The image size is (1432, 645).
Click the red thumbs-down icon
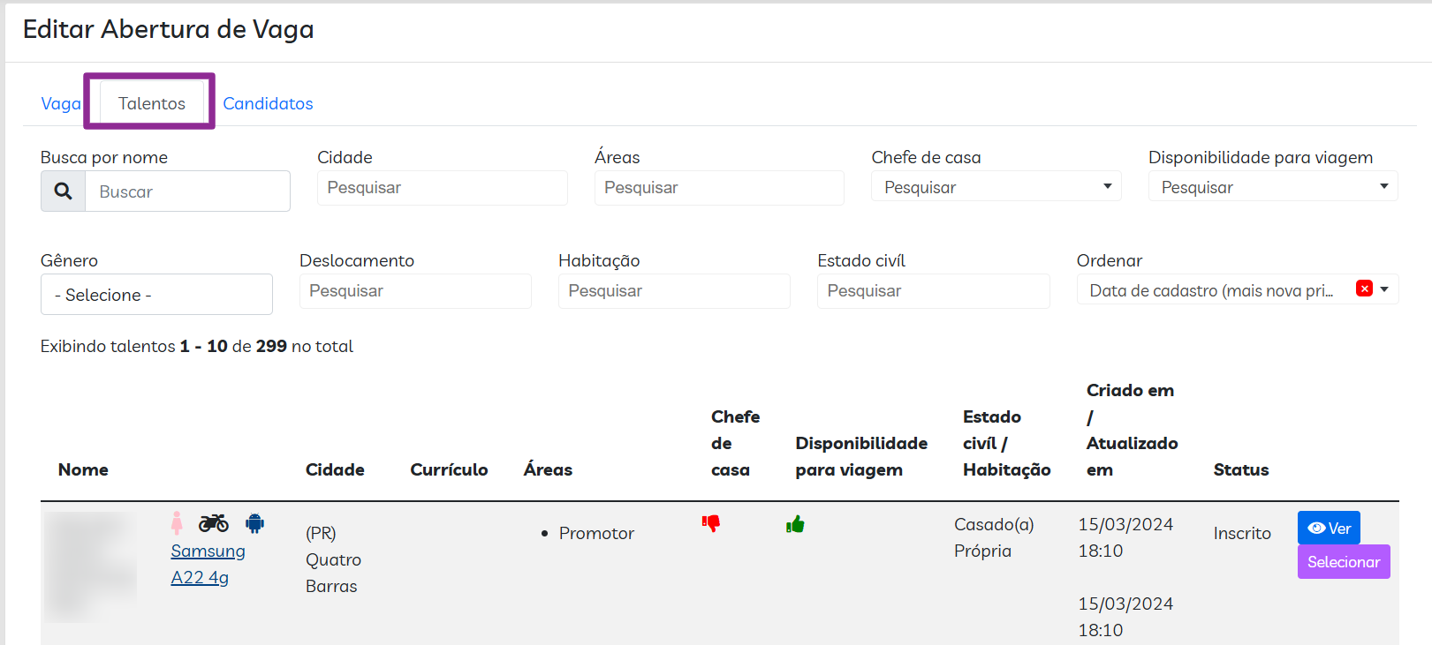pyautogui.click(x=711, y=523)
